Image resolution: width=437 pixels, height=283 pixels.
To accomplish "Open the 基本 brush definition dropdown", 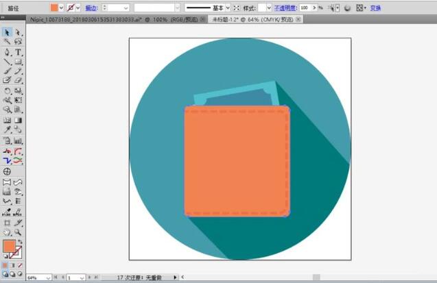I will (228, 8).
